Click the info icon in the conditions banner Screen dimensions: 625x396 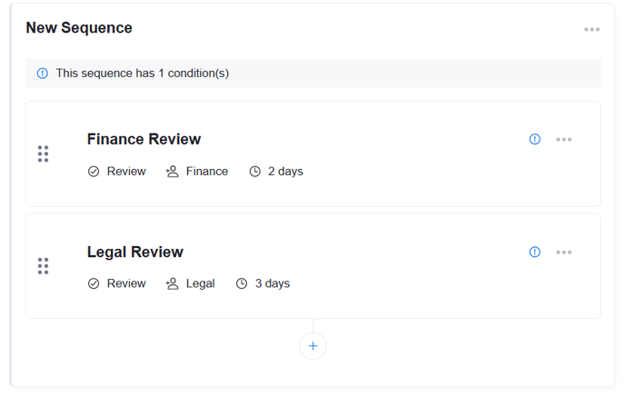pyautogui.click(x=43, y=74)
